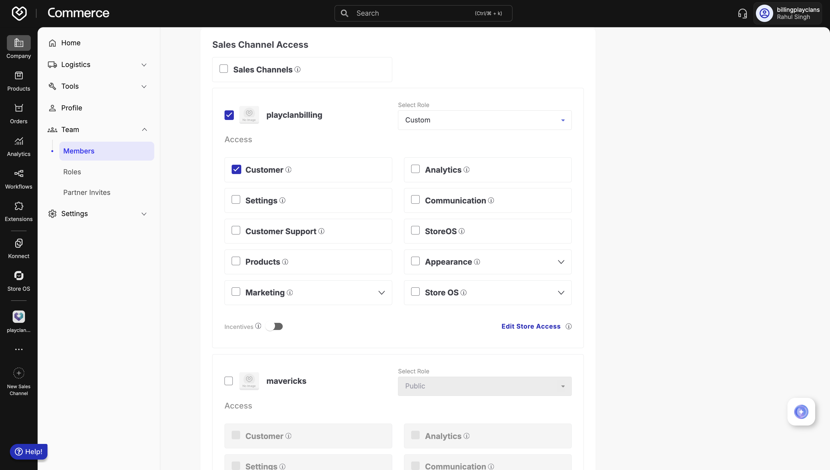Viewport: 830px width, 470px height.
Task: Enable the mavericks channel checkbox
Action: [228, 381]
